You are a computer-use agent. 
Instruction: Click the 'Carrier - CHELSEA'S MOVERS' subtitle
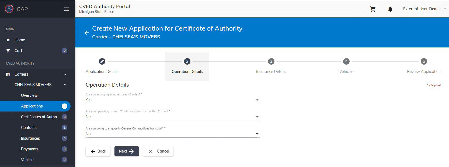click(126, 37)
